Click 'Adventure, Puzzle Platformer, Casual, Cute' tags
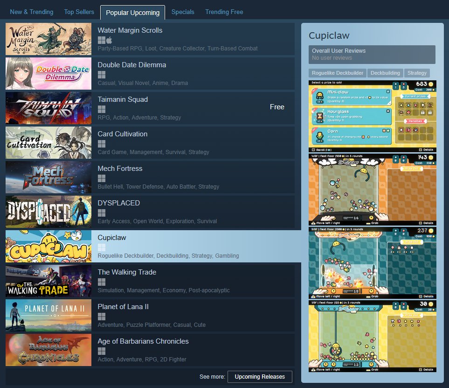Viewport: 449px width, 388px height. tap(152, 325)
